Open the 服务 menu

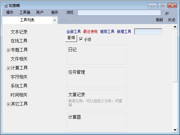tap(55, 12)
